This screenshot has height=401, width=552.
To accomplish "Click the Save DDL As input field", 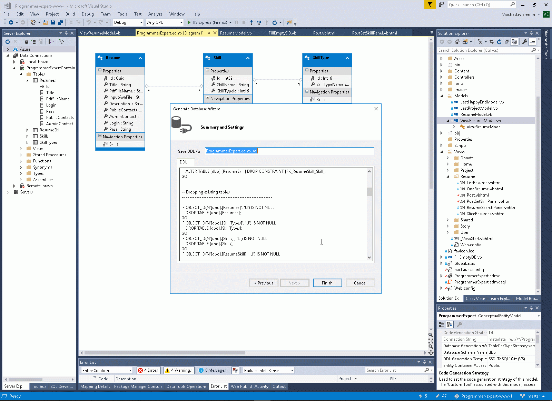I will (x=289, y=151).
